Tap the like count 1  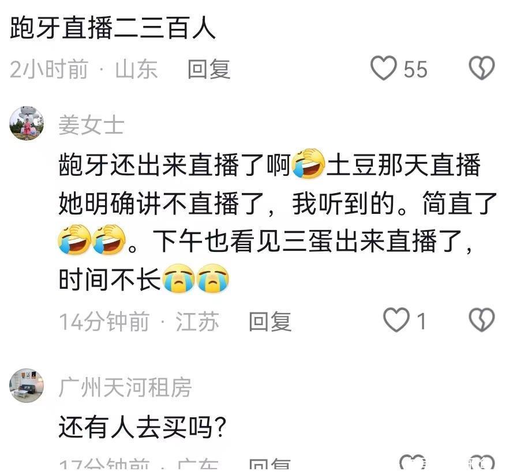[x=421, y=321]
